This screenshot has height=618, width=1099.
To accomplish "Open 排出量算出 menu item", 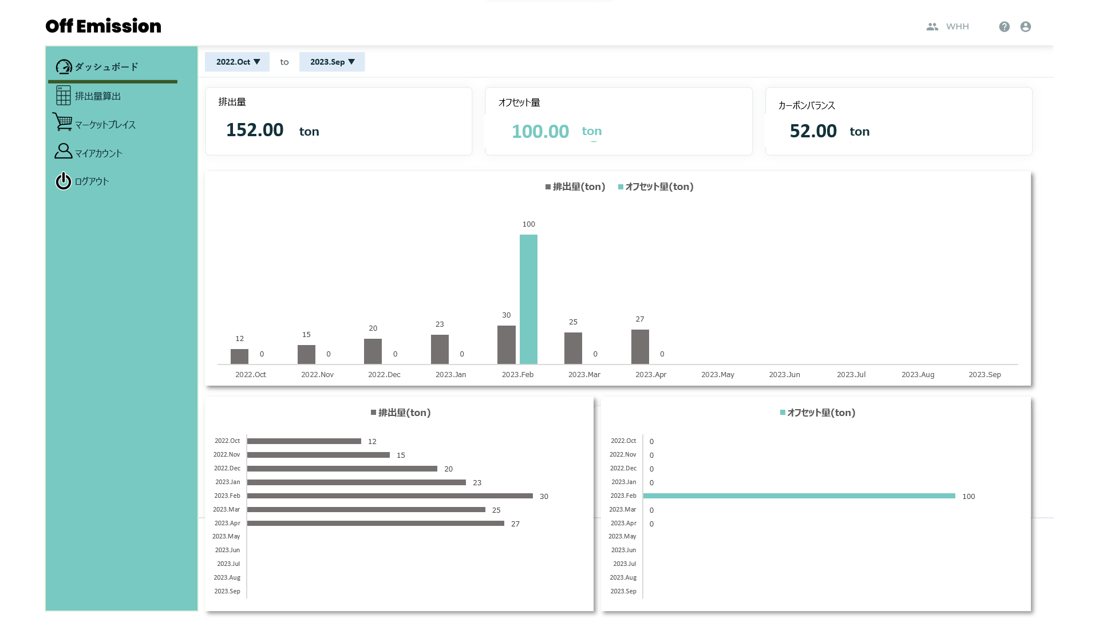I will (x=98, y=96).
